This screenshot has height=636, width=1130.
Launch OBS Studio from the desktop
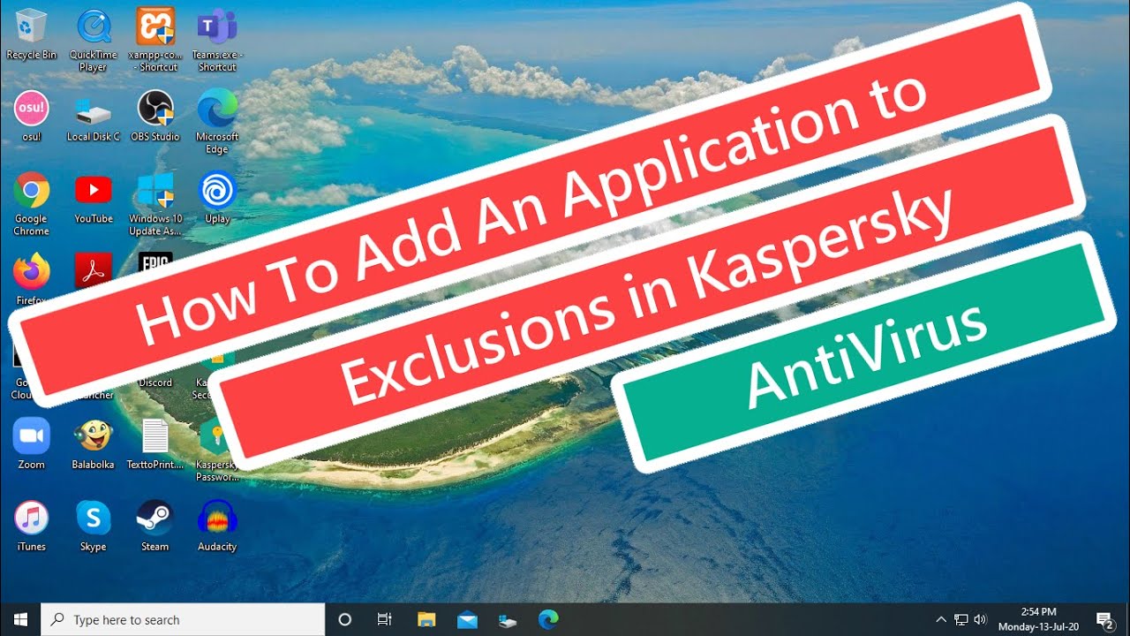[154, 116]
